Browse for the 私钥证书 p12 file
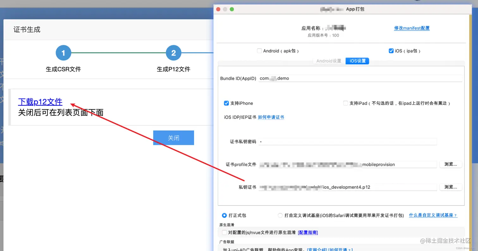The width and height of the screenshot is (478, 251). click(x=450, y=187)
